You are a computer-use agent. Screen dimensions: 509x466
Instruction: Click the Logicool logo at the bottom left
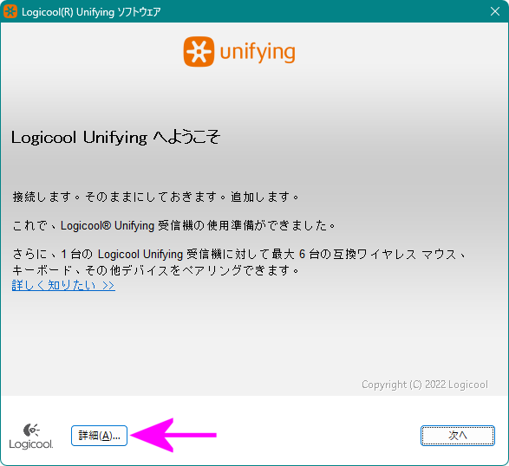tap(31, 437)
